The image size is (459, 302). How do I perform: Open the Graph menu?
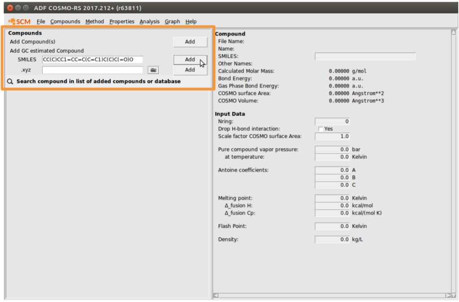click(172, 21)
